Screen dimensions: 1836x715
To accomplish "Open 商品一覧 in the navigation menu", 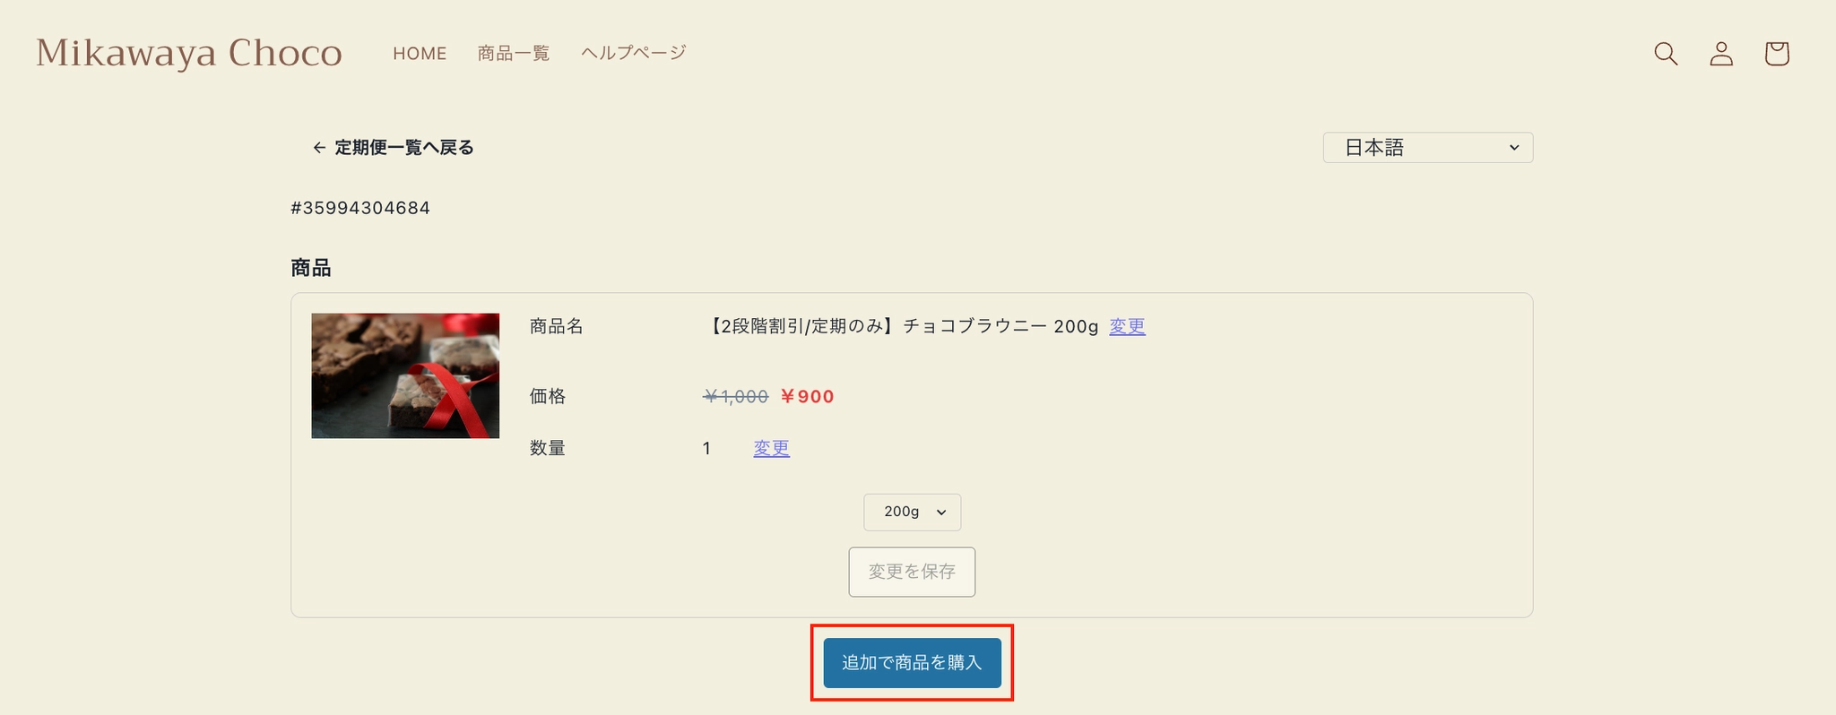I will coord(514,54).
